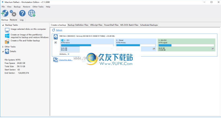Click the MBR Disk 1 Samsung SSD header text
221x118 pixels.
tap(87, 36)
